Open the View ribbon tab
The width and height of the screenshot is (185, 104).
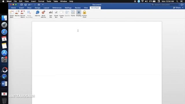coord(86,8)
